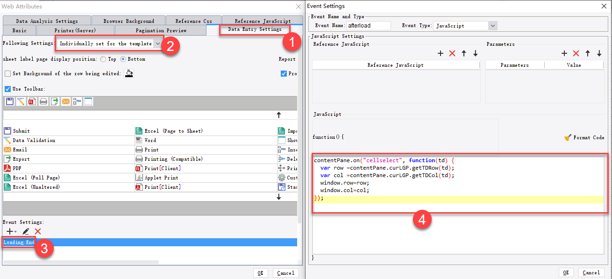Viewport: 612px width, 279px height.
Task: Enable Set Background of the row being edited
Action: (x=7, y=73)
